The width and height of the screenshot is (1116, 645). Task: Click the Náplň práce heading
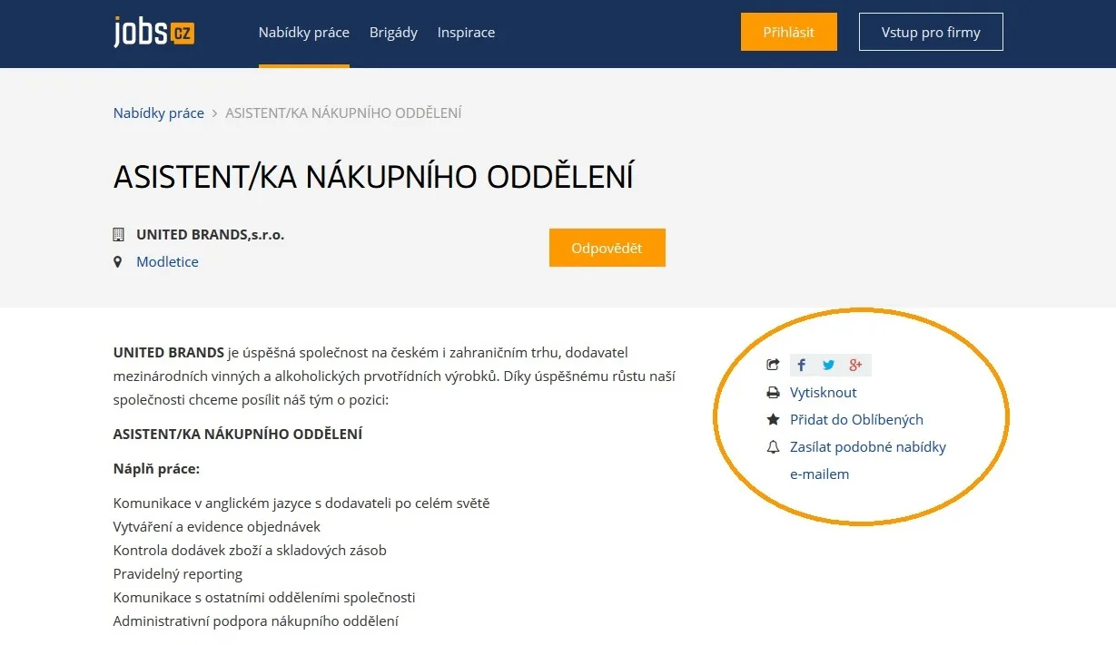[x=156, y=469]
